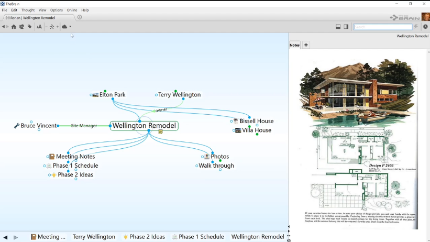Activate the Terry Wellington thought in plex
Image resolution: width=430 pixels, height=242 pixels.
click(179, 95)
